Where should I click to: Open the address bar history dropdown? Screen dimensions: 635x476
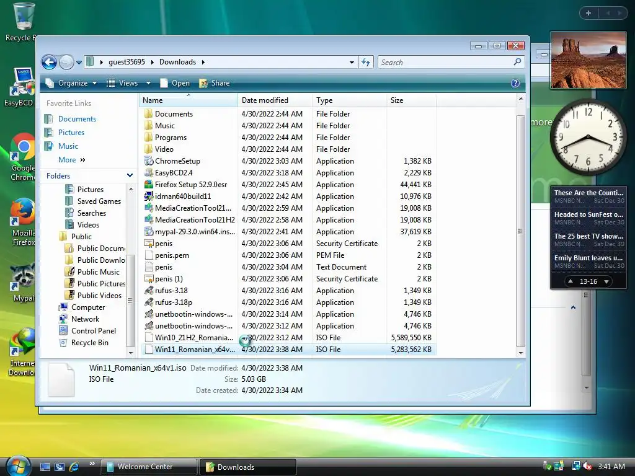(x=352, y=63)
